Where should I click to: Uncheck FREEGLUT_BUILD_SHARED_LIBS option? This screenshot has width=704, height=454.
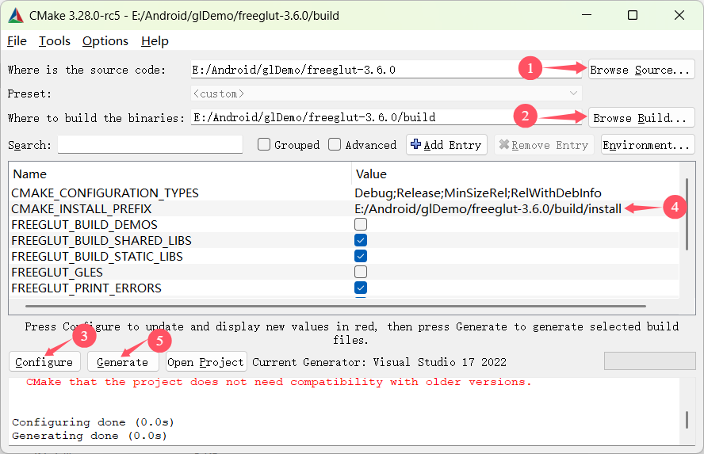[361, 241]
